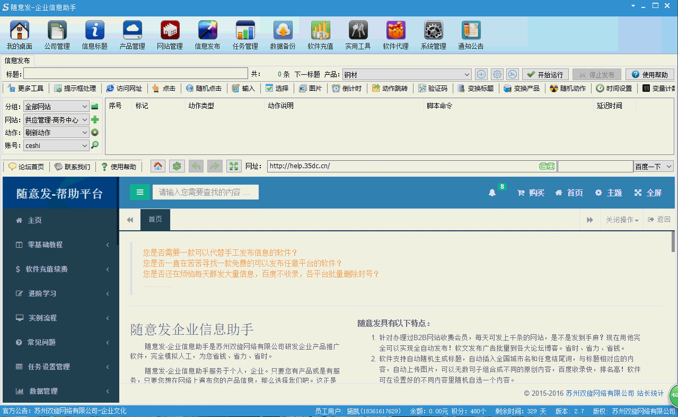Open the 百度一下 search engine dropdown
Image resolution: width=678 pixels, height=417 pixels.
654,167
